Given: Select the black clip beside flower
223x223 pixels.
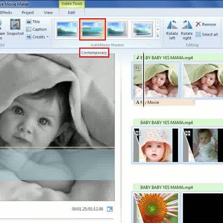Looking at the screenshot, I should click(202, 208).
